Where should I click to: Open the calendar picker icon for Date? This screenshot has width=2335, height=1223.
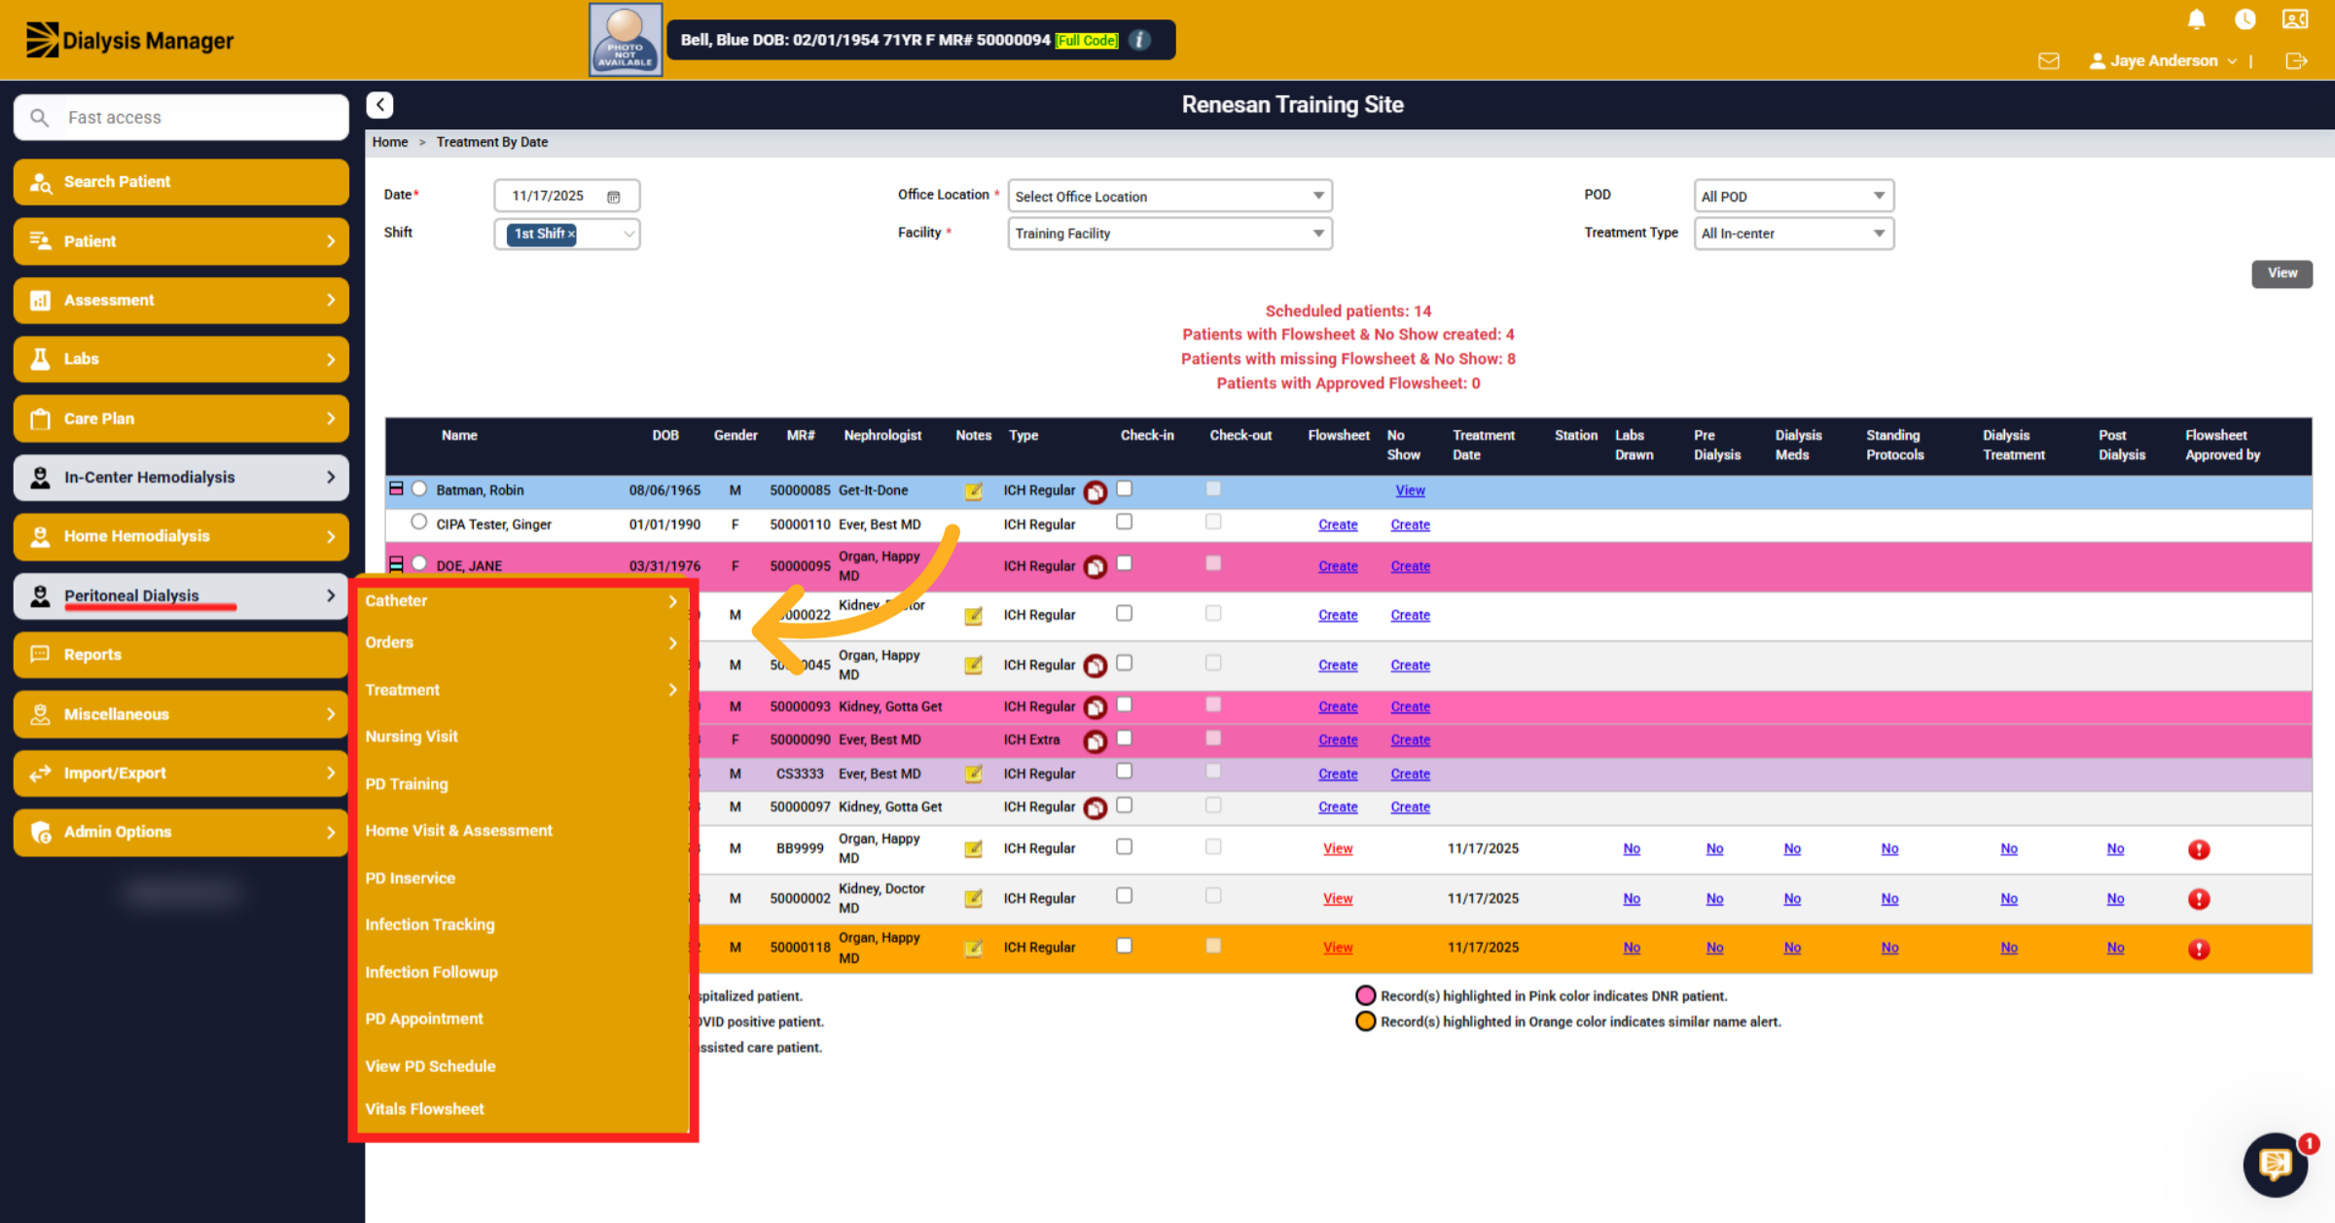click(614, 197)
